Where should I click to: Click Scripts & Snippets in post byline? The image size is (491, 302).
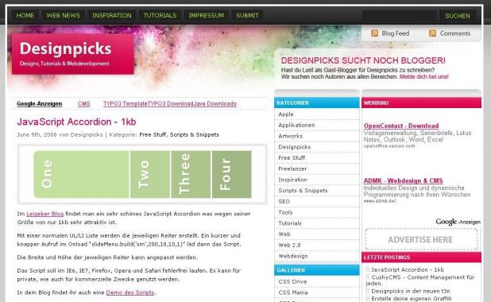(195, 135)
